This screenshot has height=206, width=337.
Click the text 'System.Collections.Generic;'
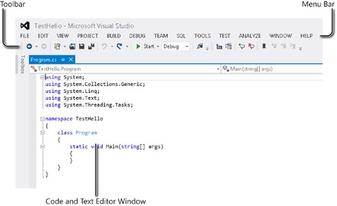click(104, 84)
